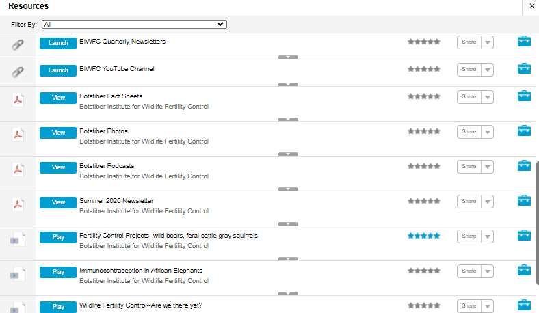Add Fertility Control Projects to briefcase
539x313 pixels.
(524, 235)
